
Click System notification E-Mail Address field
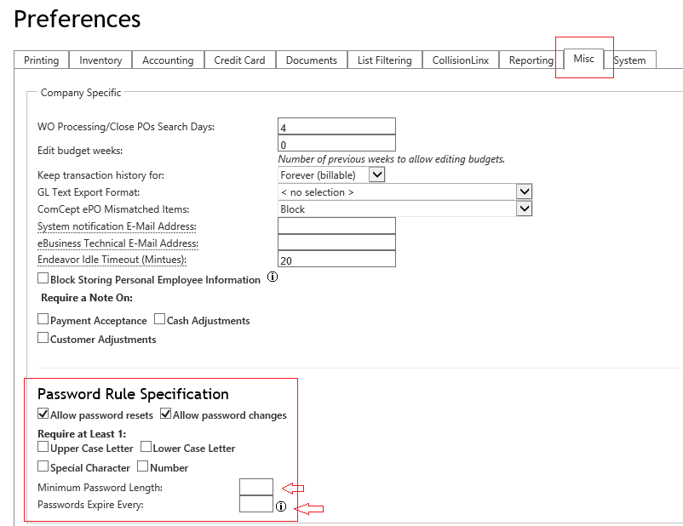[x=336, y=226]
